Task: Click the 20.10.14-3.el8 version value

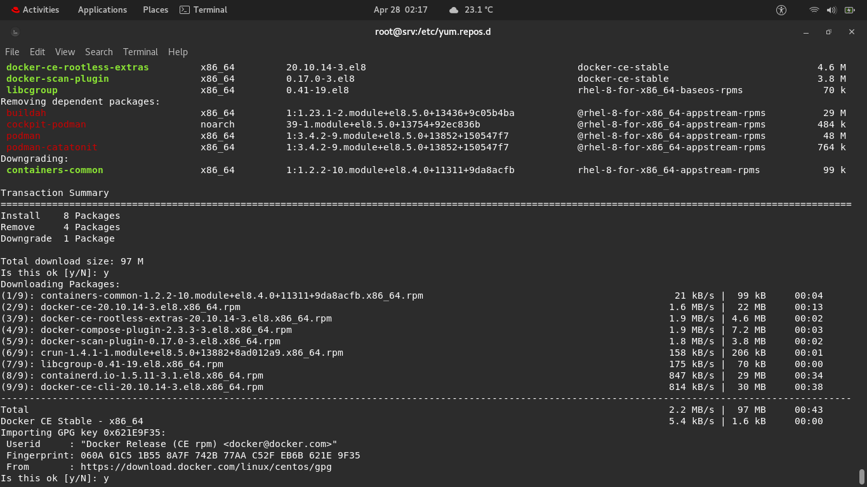Action: click(x=326, y=67)
